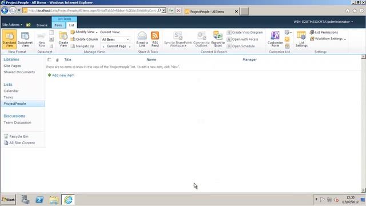
Task: Click the Discussions heading link
Action: click(14, 116)
